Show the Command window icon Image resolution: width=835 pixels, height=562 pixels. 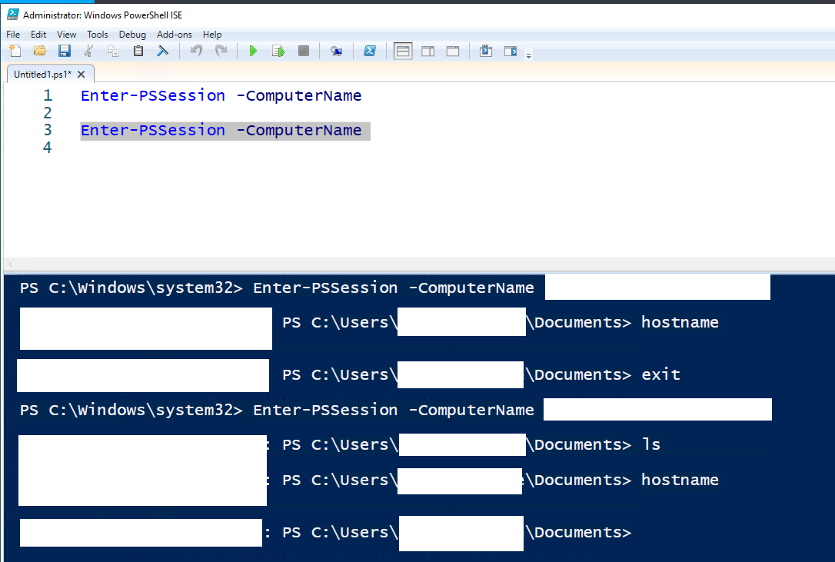(x=486, y=52)
